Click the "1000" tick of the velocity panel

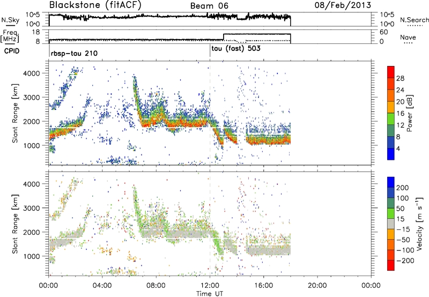pyautogui.click(x=31, y=256)
